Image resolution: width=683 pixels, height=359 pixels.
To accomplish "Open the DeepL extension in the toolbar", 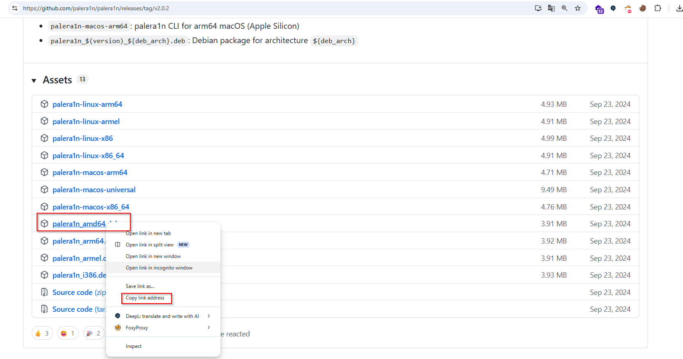I will click(x=613, y=8).
